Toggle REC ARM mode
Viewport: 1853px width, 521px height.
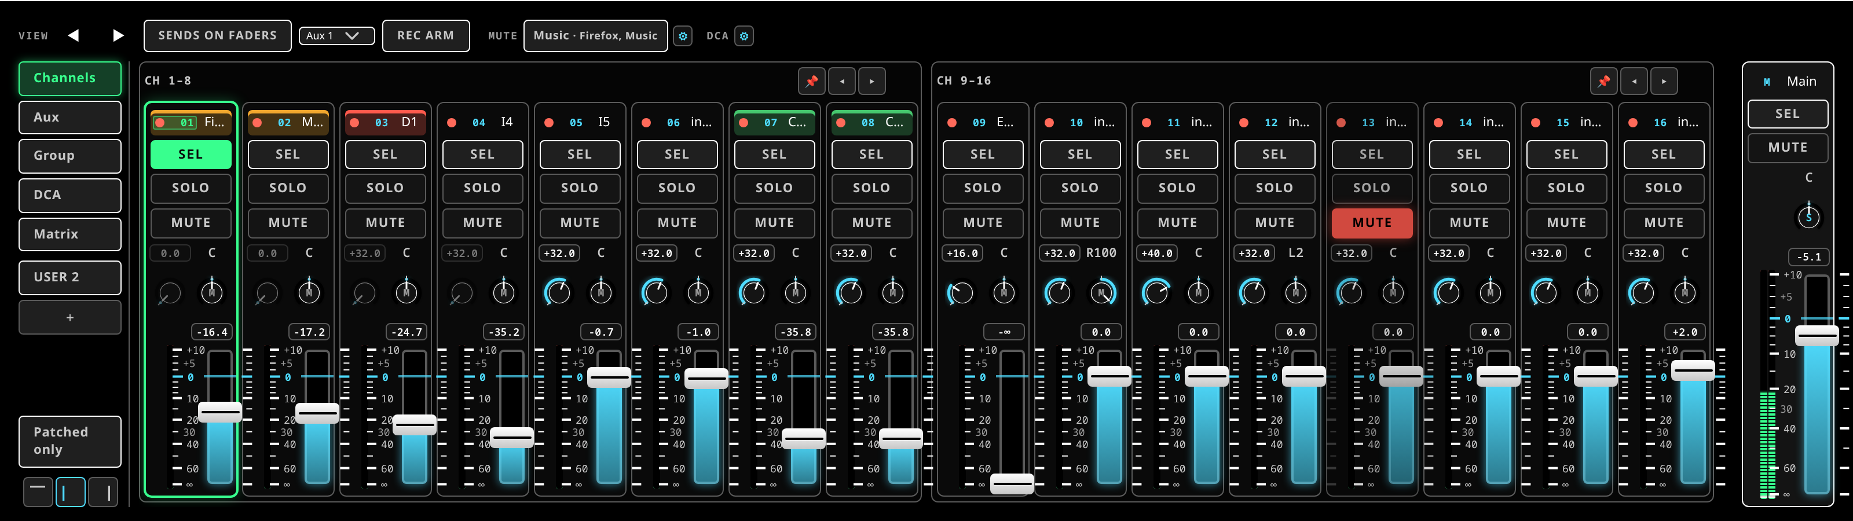pyautogui.click(x=426, y=36)
